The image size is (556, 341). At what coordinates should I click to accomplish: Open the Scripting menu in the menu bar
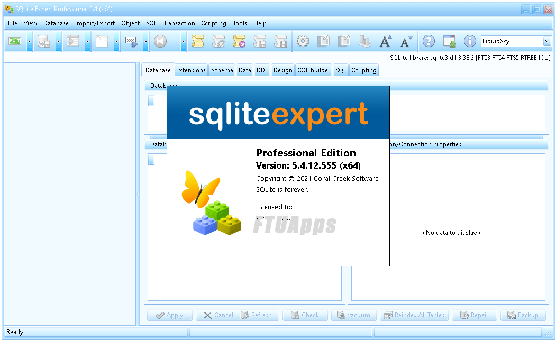[x=214, y=23]
